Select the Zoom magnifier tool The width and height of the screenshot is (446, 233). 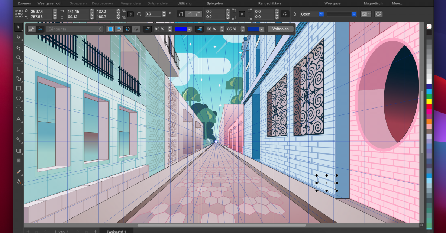click(x=19, y=58)
